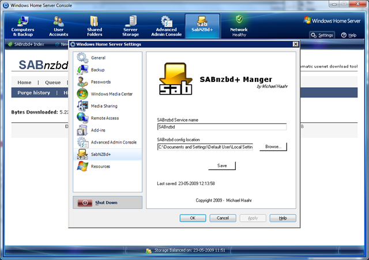Click the Help question mark icon
This screenshot has width=369, height=260.
point(344,35)
